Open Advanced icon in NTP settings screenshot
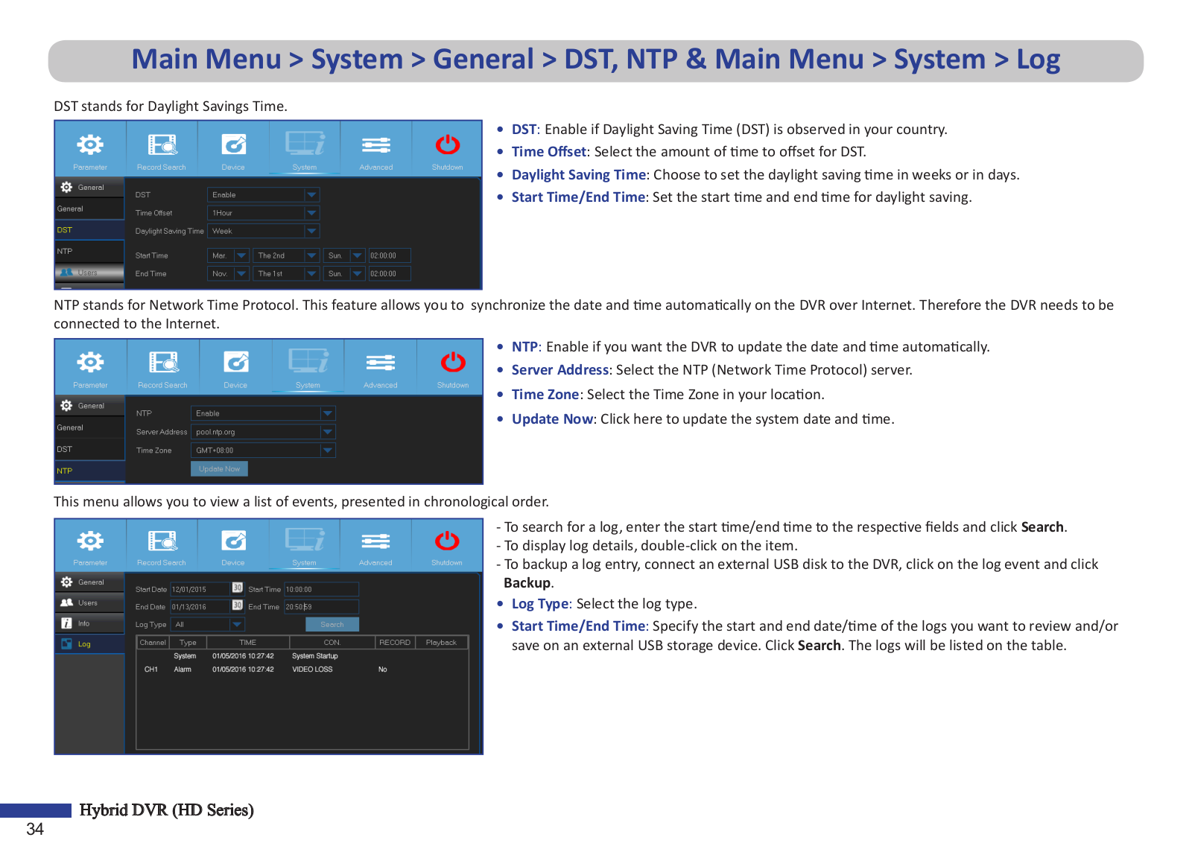 pos(381,363)
